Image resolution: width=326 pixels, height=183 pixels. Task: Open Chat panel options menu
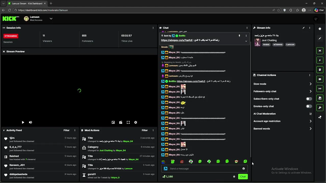247,28
